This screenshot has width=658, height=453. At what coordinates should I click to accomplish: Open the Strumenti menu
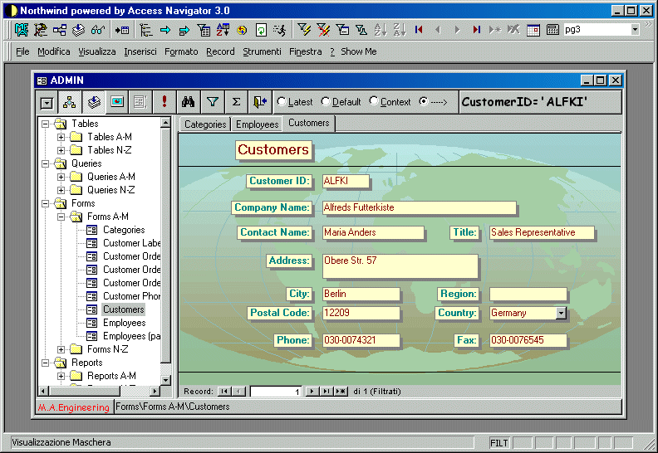262,51
